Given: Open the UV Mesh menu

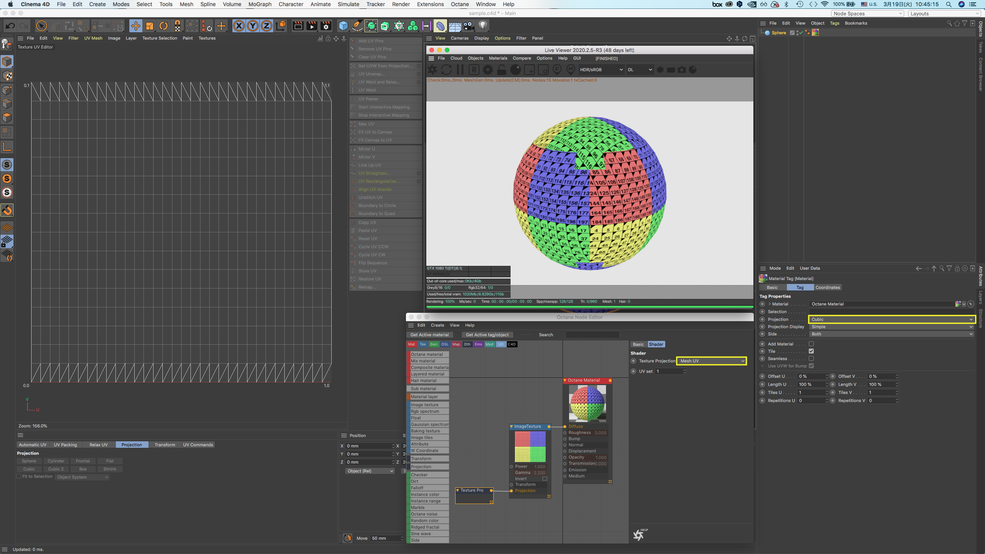Looking at the screenshot, I should (93, 38).
